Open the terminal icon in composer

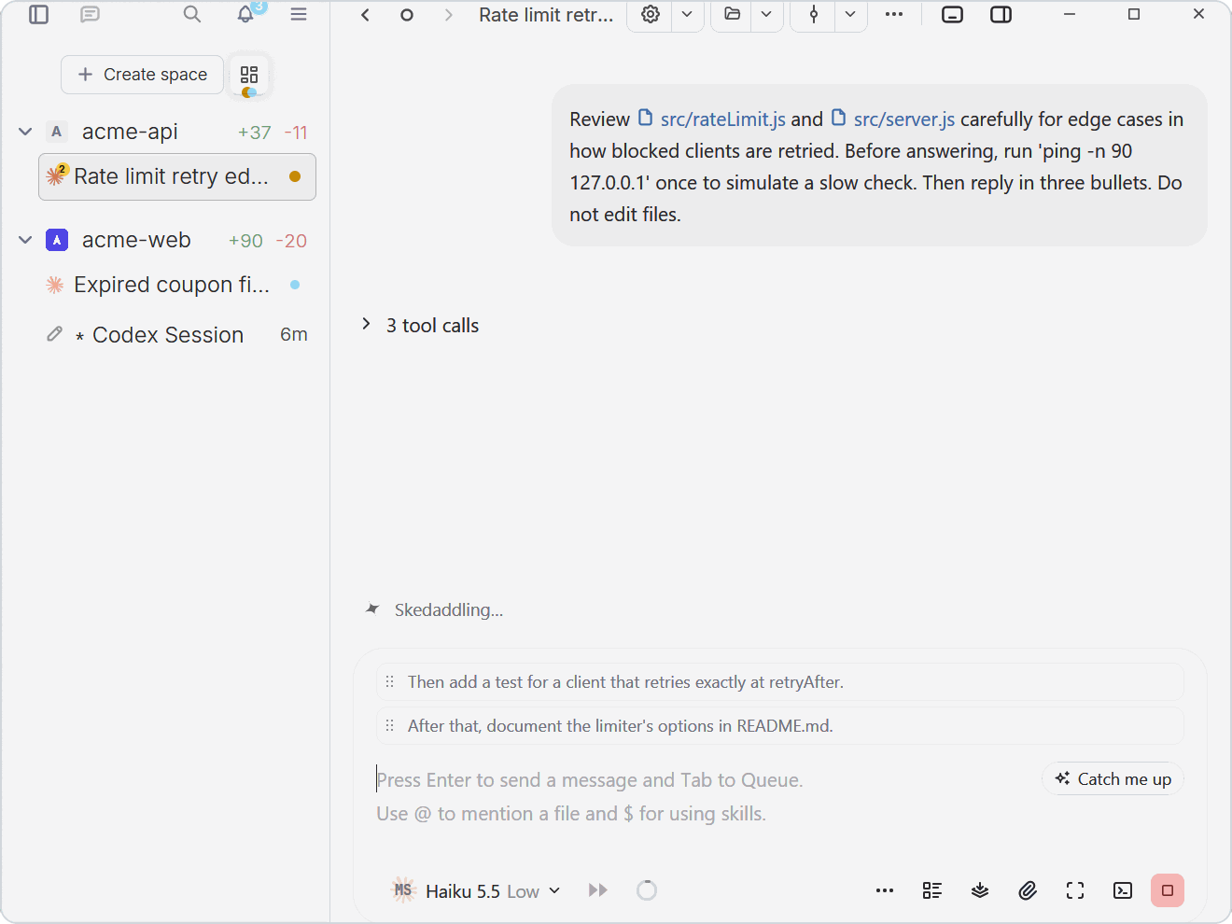tap(1123, 891)
